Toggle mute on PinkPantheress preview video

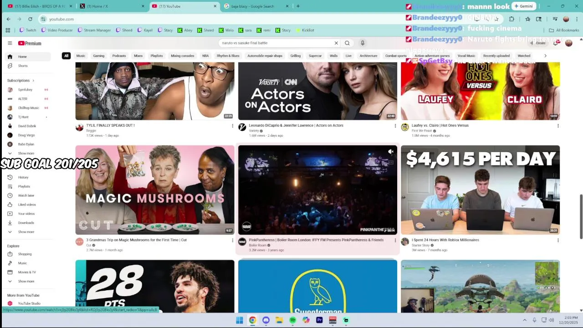(x=391, y=152)
